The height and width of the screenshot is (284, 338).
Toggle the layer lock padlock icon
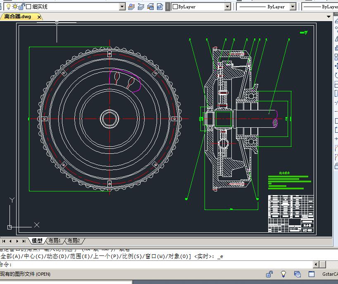click(x=22, y=7)
